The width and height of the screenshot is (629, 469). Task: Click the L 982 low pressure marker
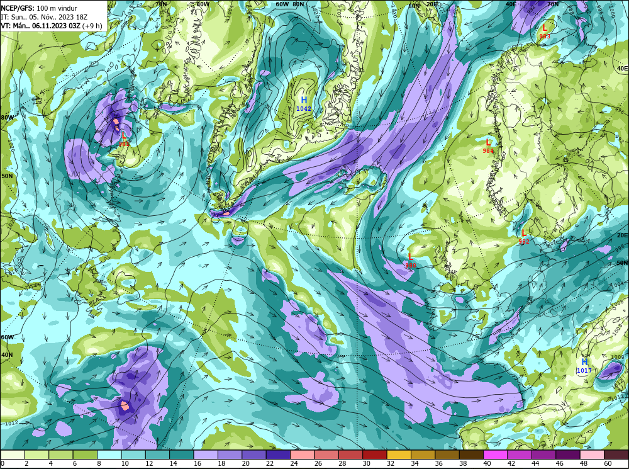524,237
